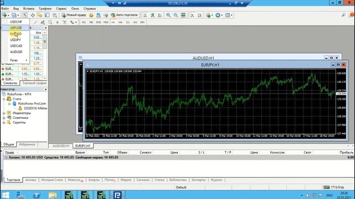Expand the Индикаторы tree node
Image resolution: width=355 pixels, height=199 pixels.
(x=4, y=113)
